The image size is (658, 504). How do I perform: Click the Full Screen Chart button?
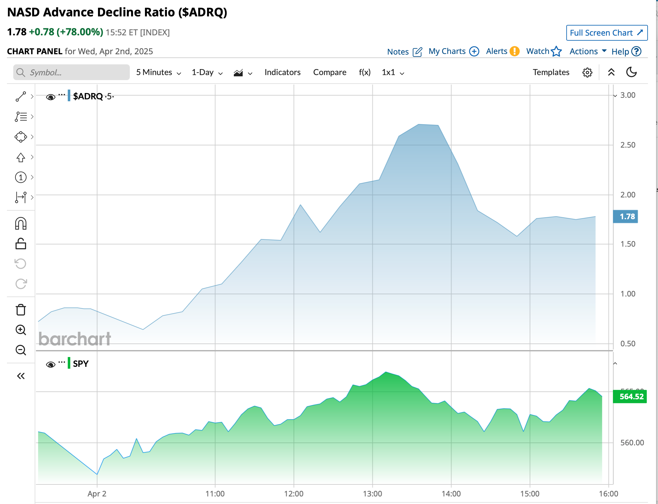click(x=607, y=33)
